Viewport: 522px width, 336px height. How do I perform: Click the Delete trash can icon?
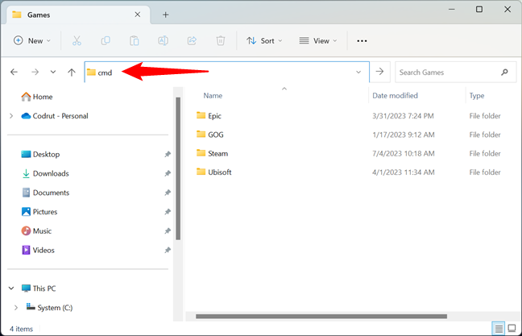(221, 40)
